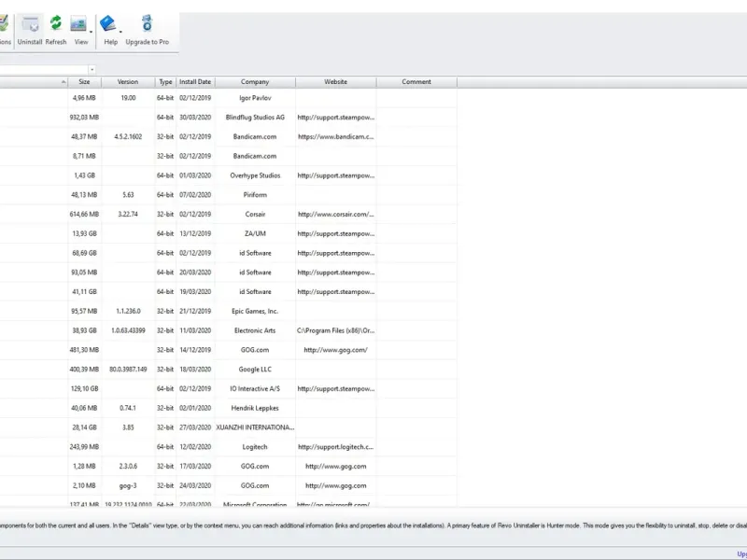Sort by the Company column header
Viewport: 747px width, 560px height.
click(255, 82)
